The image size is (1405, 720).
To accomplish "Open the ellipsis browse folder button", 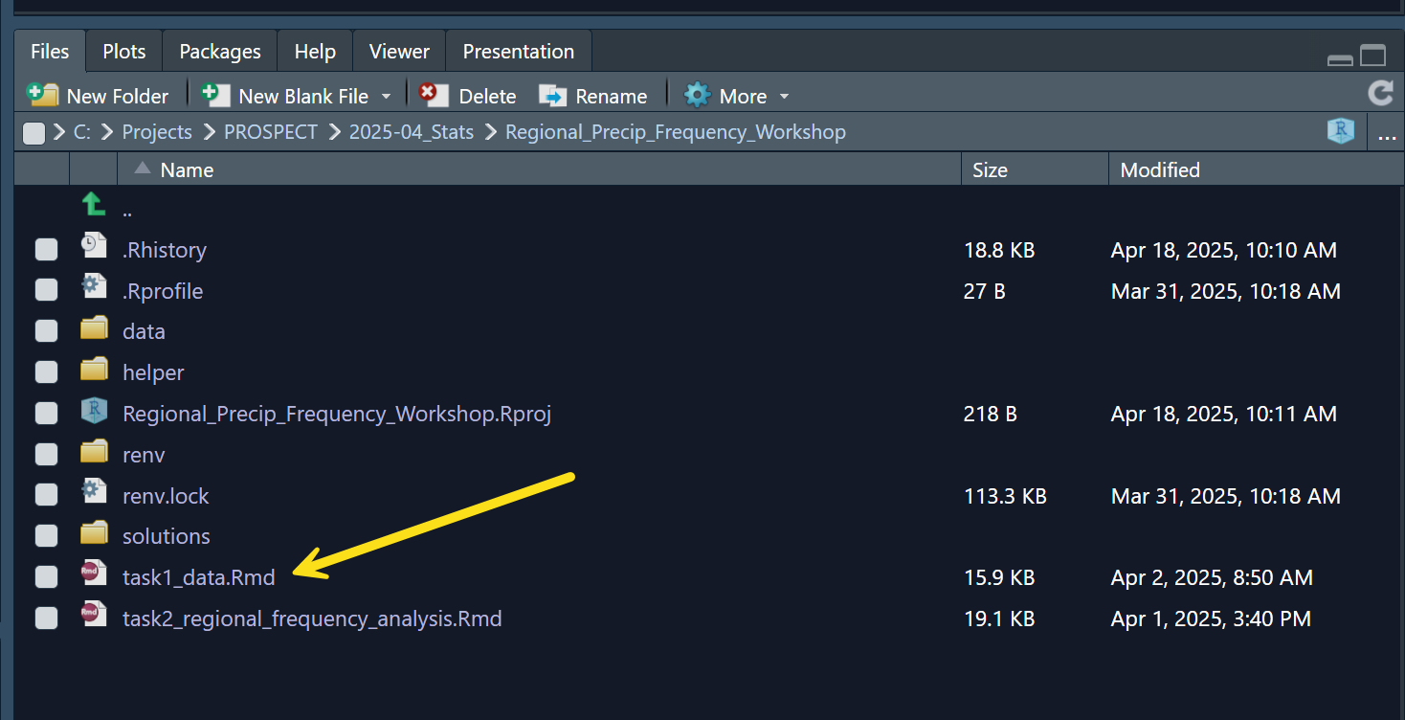I will pyautogui.click(x=1387, y=134).
